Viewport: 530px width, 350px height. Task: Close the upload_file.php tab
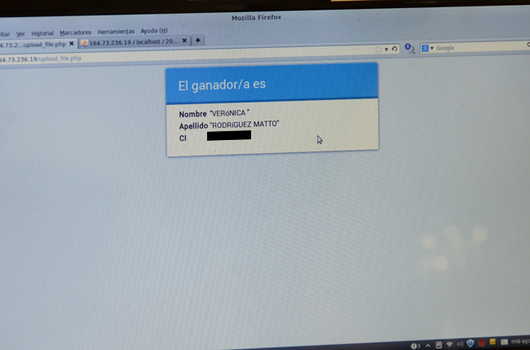point(72,42)
